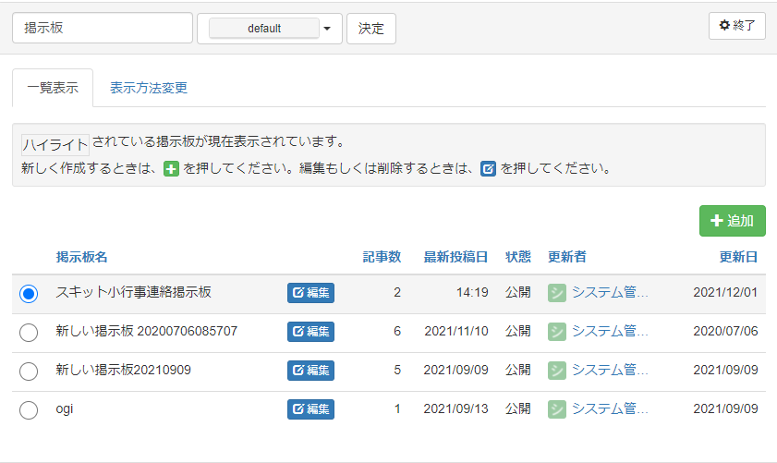
Task: Click the updater avatar icon in first row
Action: [556, 293]
